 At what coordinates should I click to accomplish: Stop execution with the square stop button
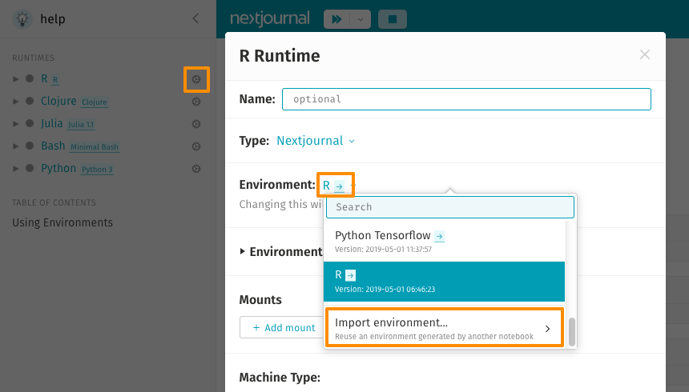[x=393, y=19]
